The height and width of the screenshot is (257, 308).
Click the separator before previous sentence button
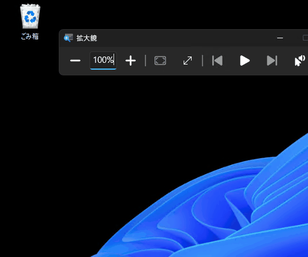click(x=202, y=61)
